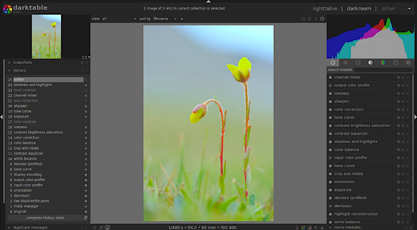Toggle channel mixer module on/off
Image resolution: width=417 pixels, height=230 pixels.
click(x=330, y=78)
